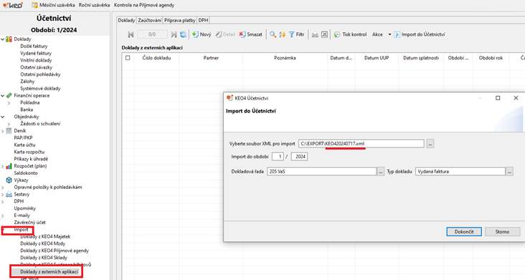The width and height of the screenshot is (525, 280).
Task: Click the Smazat delete icon
Action: [242, 34]
